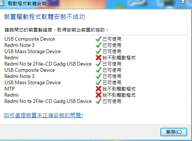
Task: Click the 驅動程式軟體安裝 window title text
Action: click(27, 4)
